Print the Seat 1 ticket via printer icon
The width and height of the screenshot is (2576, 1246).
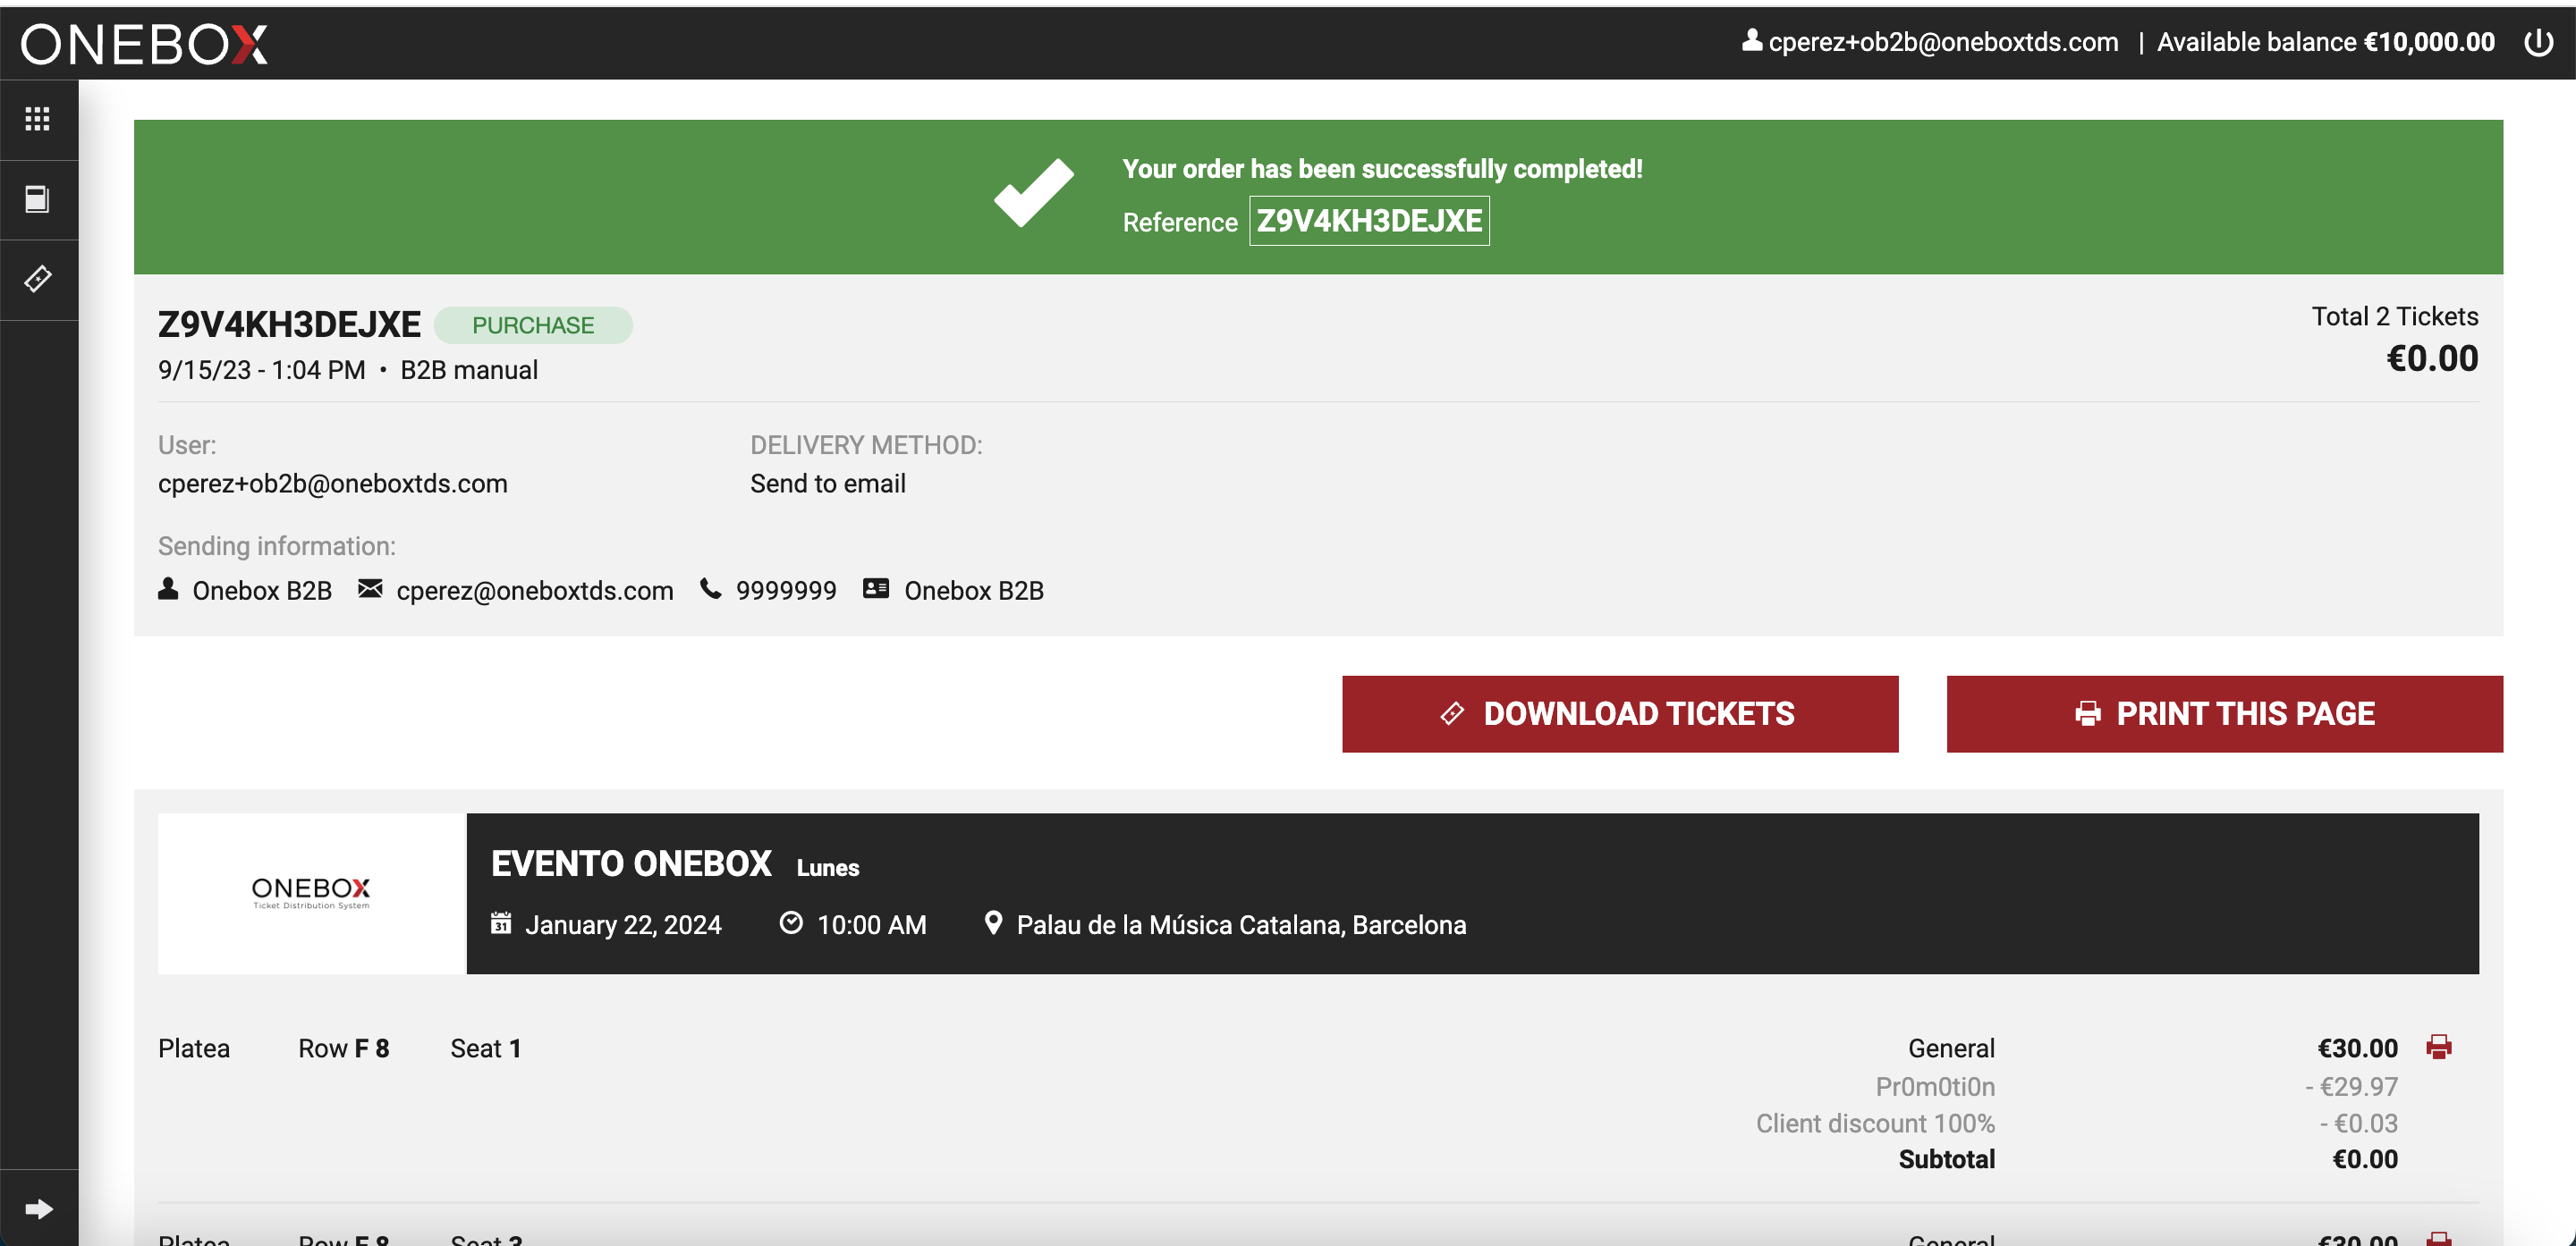point(2439,1046)
